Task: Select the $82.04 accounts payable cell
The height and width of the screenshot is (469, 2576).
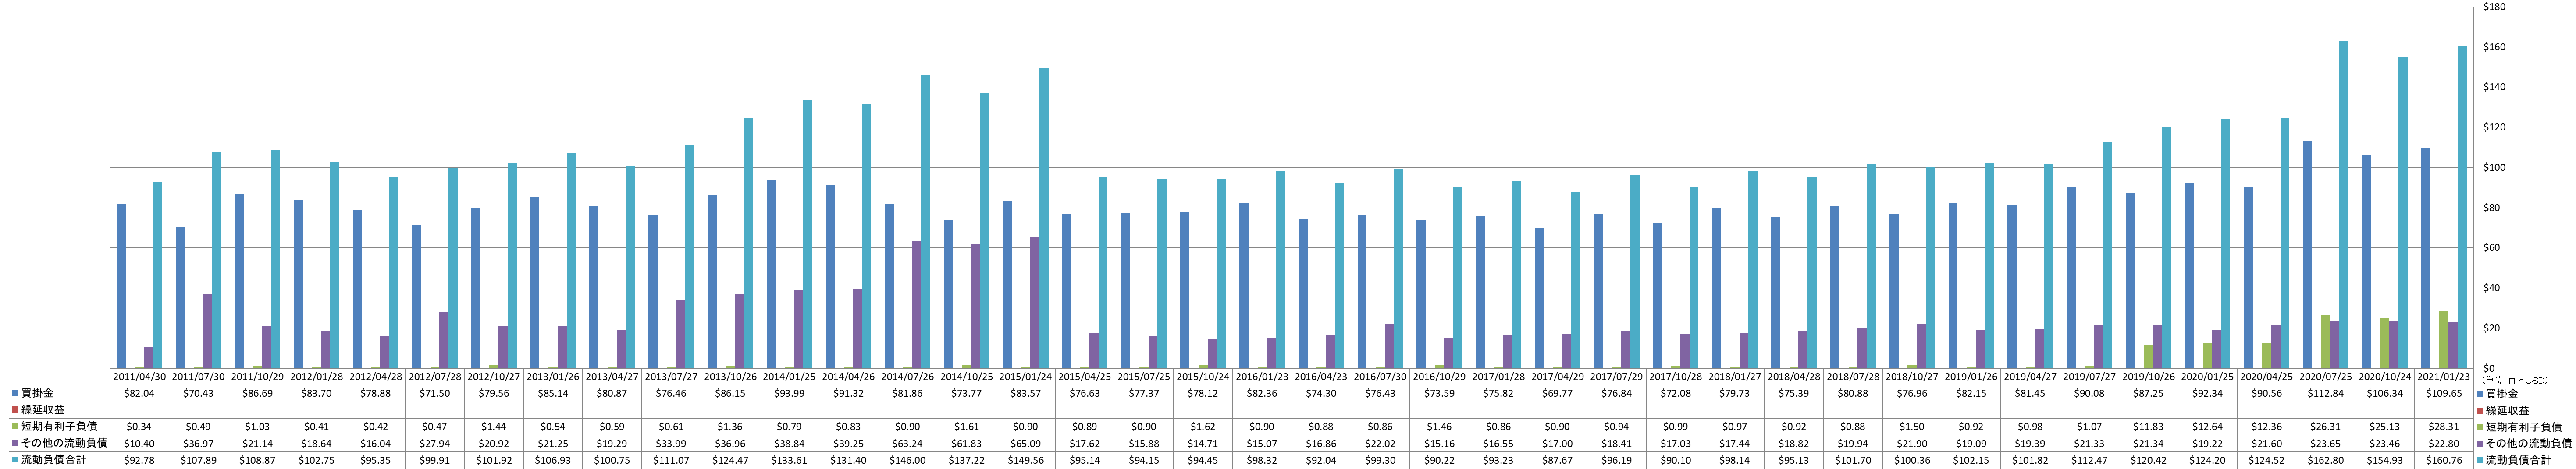Action: click(139, 394)
